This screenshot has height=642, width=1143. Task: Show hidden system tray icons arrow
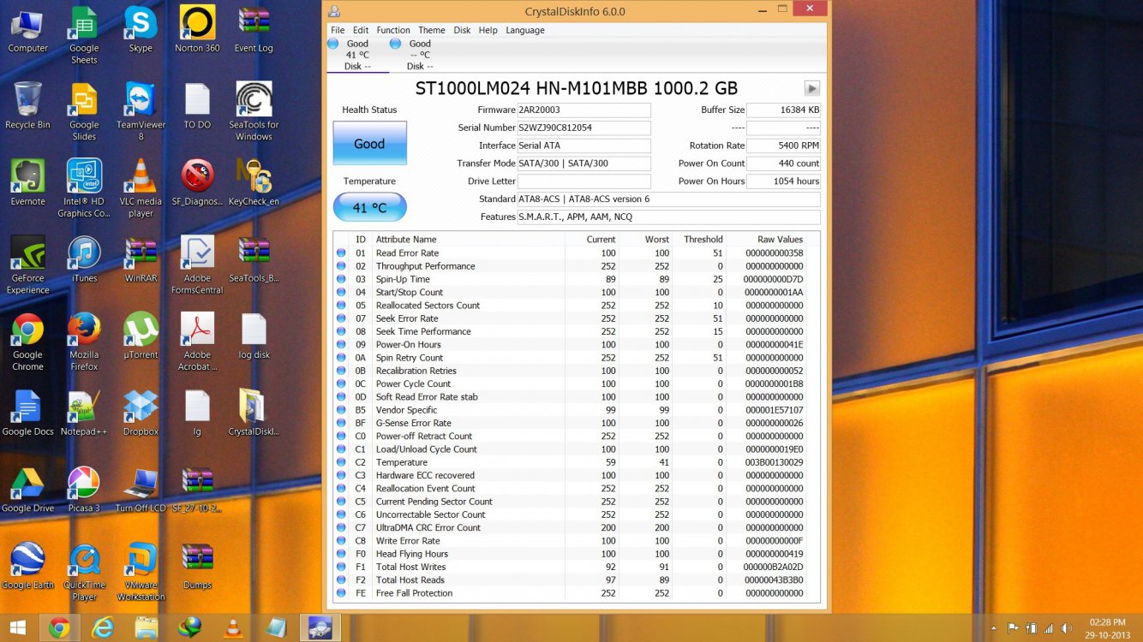tap(996, 628)
